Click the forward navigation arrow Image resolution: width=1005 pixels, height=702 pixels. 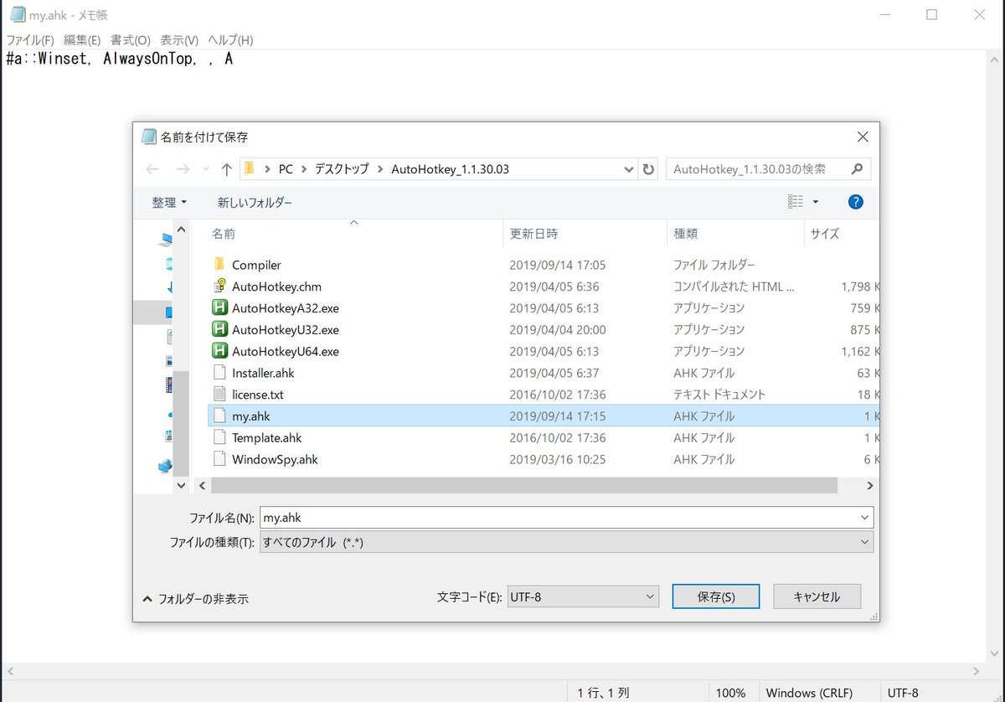click(x=183, y=169)
